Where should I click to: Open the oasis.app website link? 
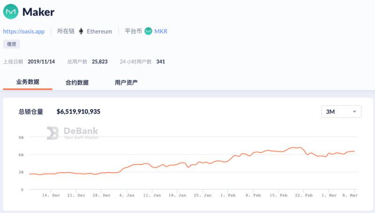24,31
